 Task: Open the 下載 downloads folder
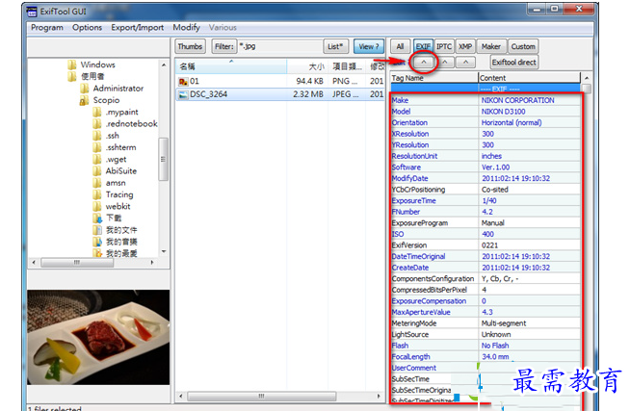click(113, 218)
